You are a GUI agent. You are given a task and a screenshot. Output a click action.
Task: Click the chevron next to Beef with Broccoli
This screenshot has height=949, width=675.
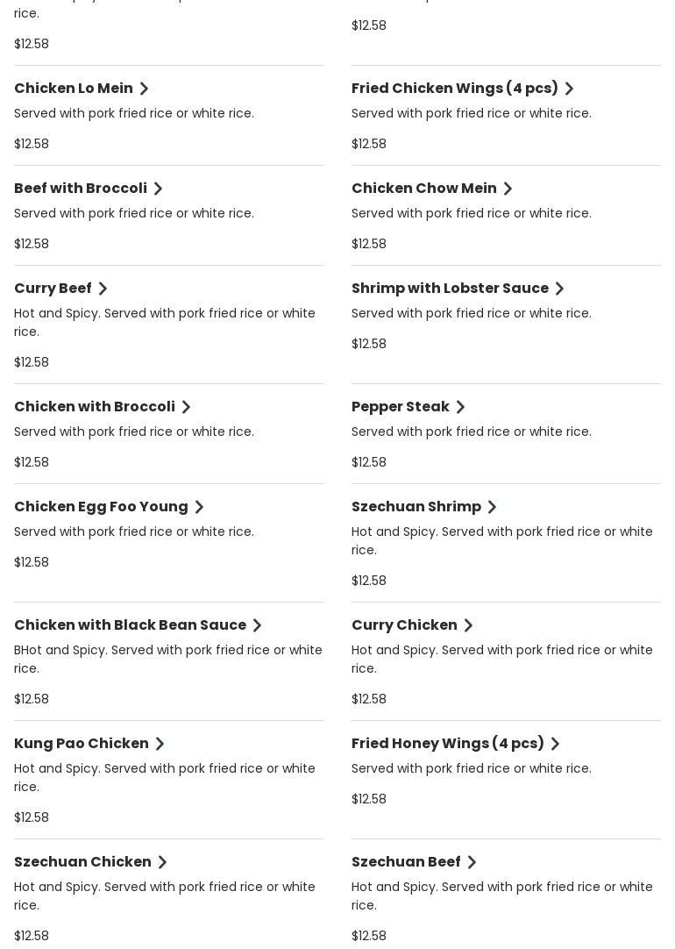pyautogui.click(x=159, y=189)
